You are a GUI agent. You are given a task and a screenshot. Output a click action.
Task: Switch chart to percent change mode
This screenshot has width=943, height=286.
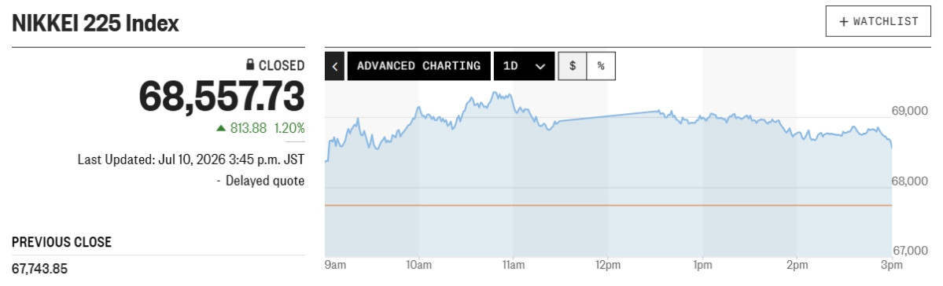[x=601, y=66]
